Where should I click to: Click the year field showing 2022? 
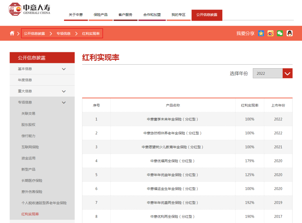click(x=268, y=73)
